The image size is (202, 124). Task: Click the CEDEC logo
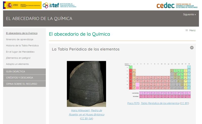(177, 5)
